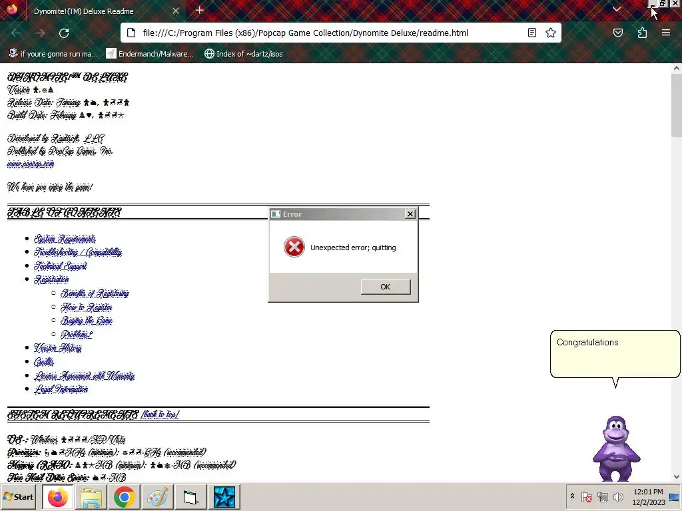Go forward to next page
Screen dimensions: 682x511
pyautogui.click(x=40, y=33)
